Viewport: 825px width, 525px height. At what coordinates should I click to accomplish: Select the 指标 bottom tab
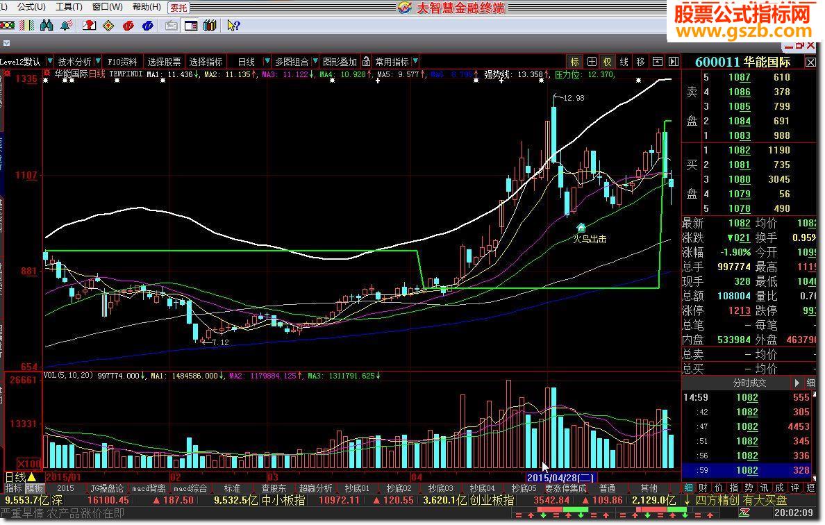click(x=13, y=489)
